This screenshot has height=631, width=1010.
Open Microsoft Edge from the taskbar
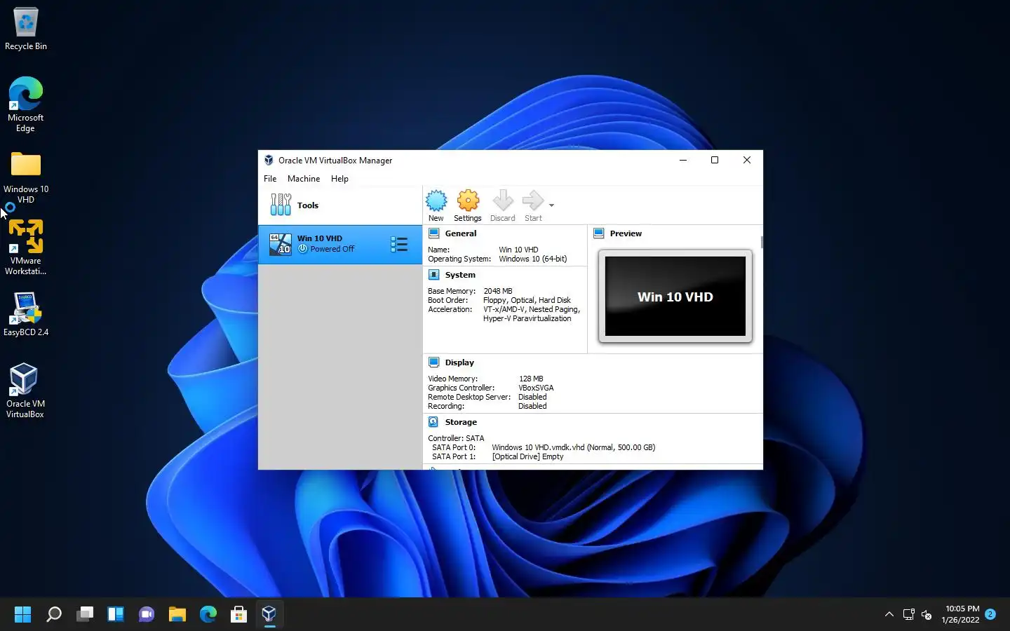tap(208, 615)
